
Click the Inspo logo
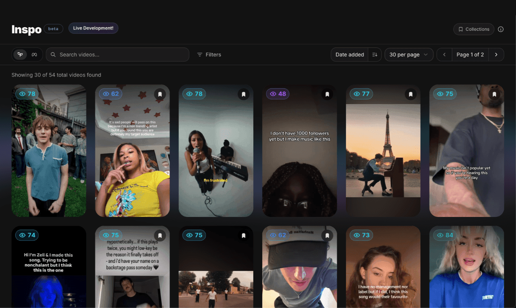click(26, 29)
